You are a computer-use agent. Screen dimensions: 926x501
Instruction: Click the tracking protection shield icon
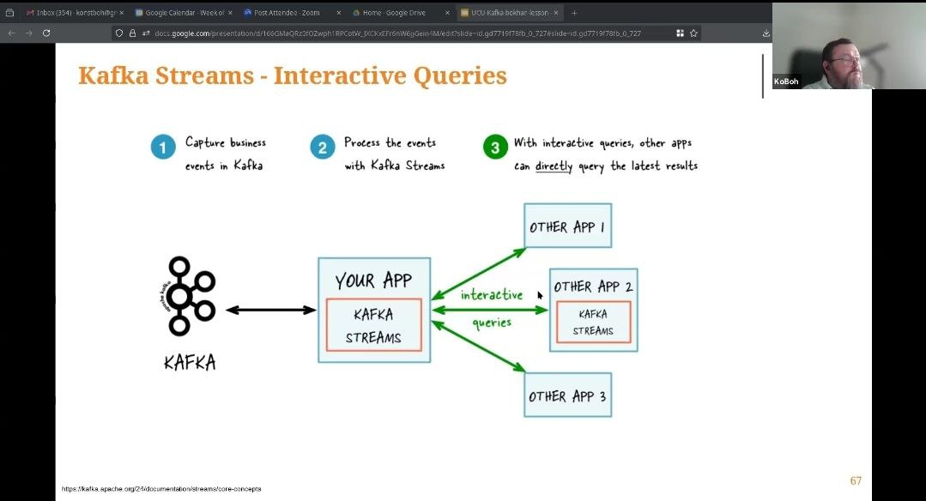point(119,33)
